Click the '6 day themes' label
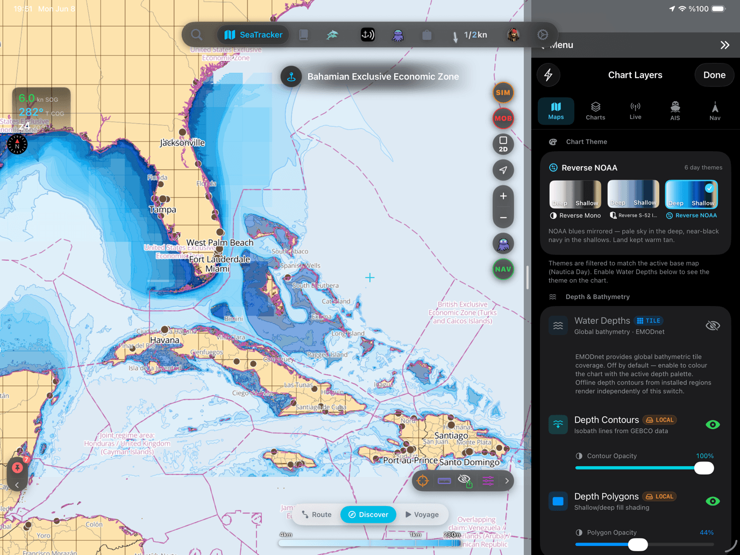This screenshot has height=555, width=740. coord(703,168)
